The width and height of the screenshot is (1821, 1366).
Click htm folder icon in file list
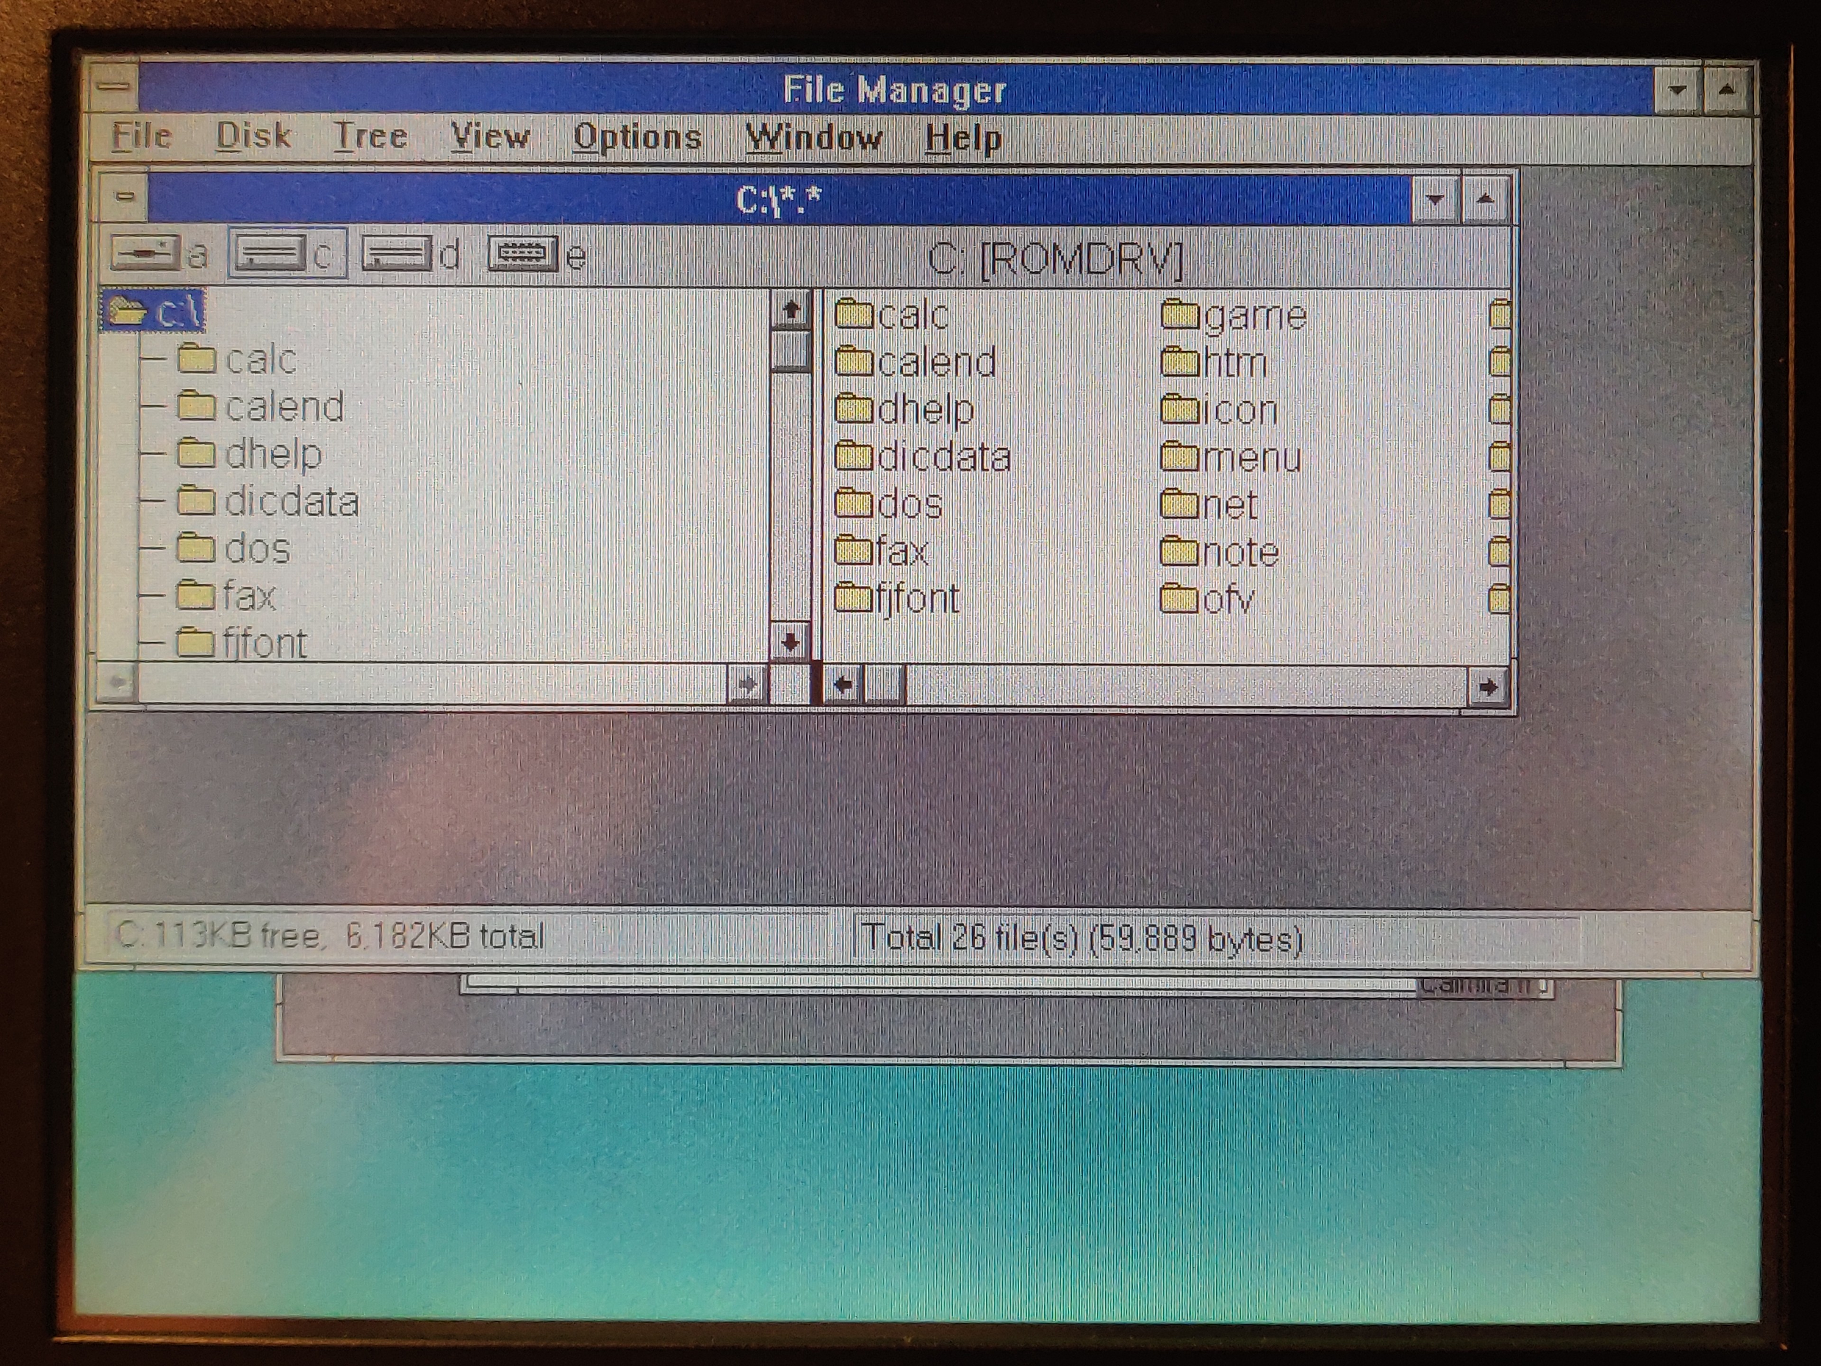pos(1180,361)
